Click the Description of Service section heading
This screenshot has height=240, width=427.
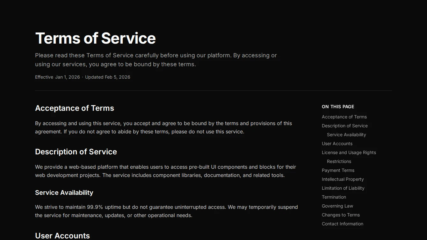[76, 152]
